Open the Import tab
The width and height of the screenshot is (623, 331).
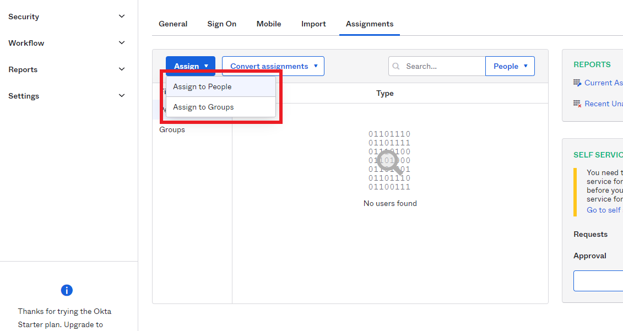(313, 24)
